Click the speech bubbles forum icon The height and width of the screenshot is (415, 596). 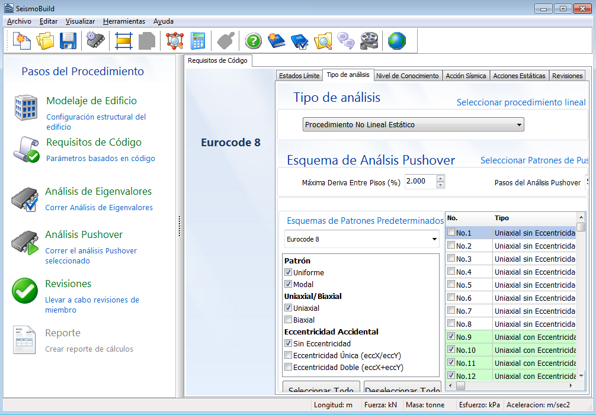345,41
